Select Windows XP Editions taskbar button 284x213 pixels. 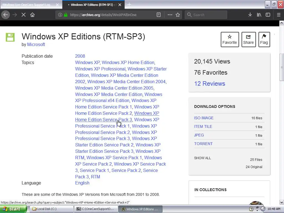(140, 209)
